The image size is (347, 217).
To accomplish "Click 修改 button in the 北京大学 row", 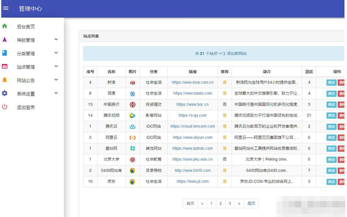I will [332, 160].
